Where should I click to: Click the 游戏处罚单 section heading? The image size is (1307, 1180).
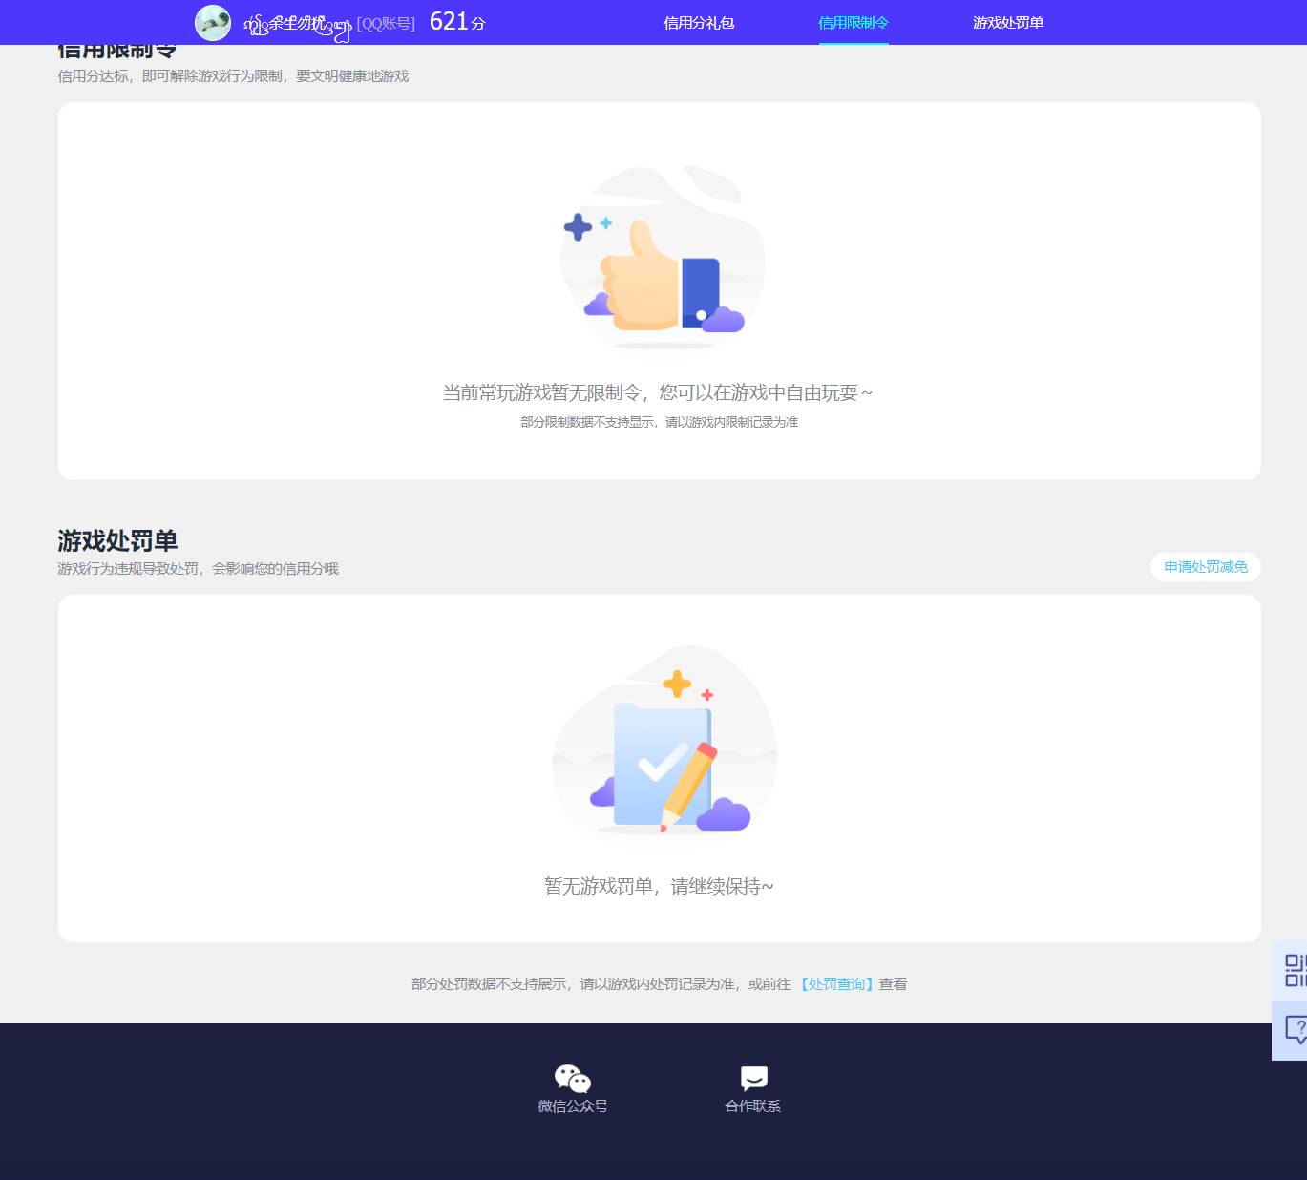116,540
